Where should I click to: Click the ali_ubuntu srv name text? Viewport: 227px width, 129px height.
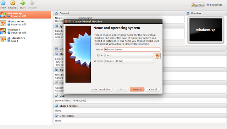tap(16, 38)
